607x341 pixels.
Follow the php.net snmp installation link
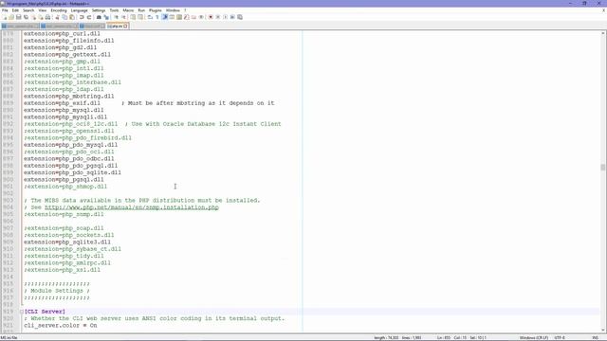pos(132,207)
